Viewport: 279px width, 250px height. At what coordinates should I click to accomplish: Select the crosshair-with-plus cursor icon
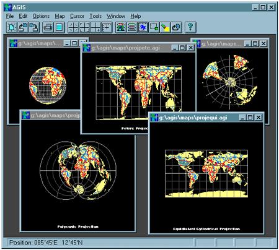(x=95, y=27)
